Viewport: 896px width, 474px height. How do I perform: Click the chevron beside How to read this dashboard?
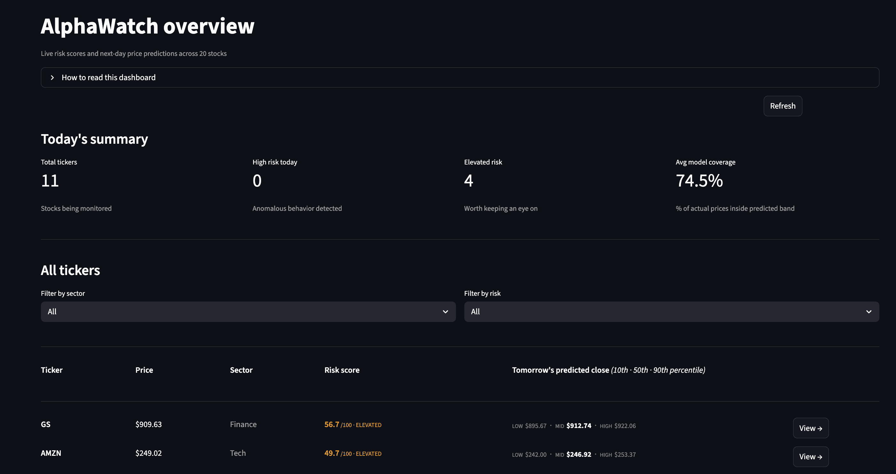point(52,78)
